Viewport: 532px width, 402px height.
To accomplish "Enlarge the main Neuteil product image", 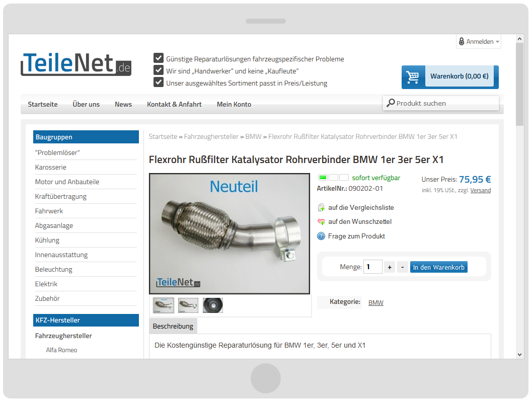I will [x=230, y=234].
